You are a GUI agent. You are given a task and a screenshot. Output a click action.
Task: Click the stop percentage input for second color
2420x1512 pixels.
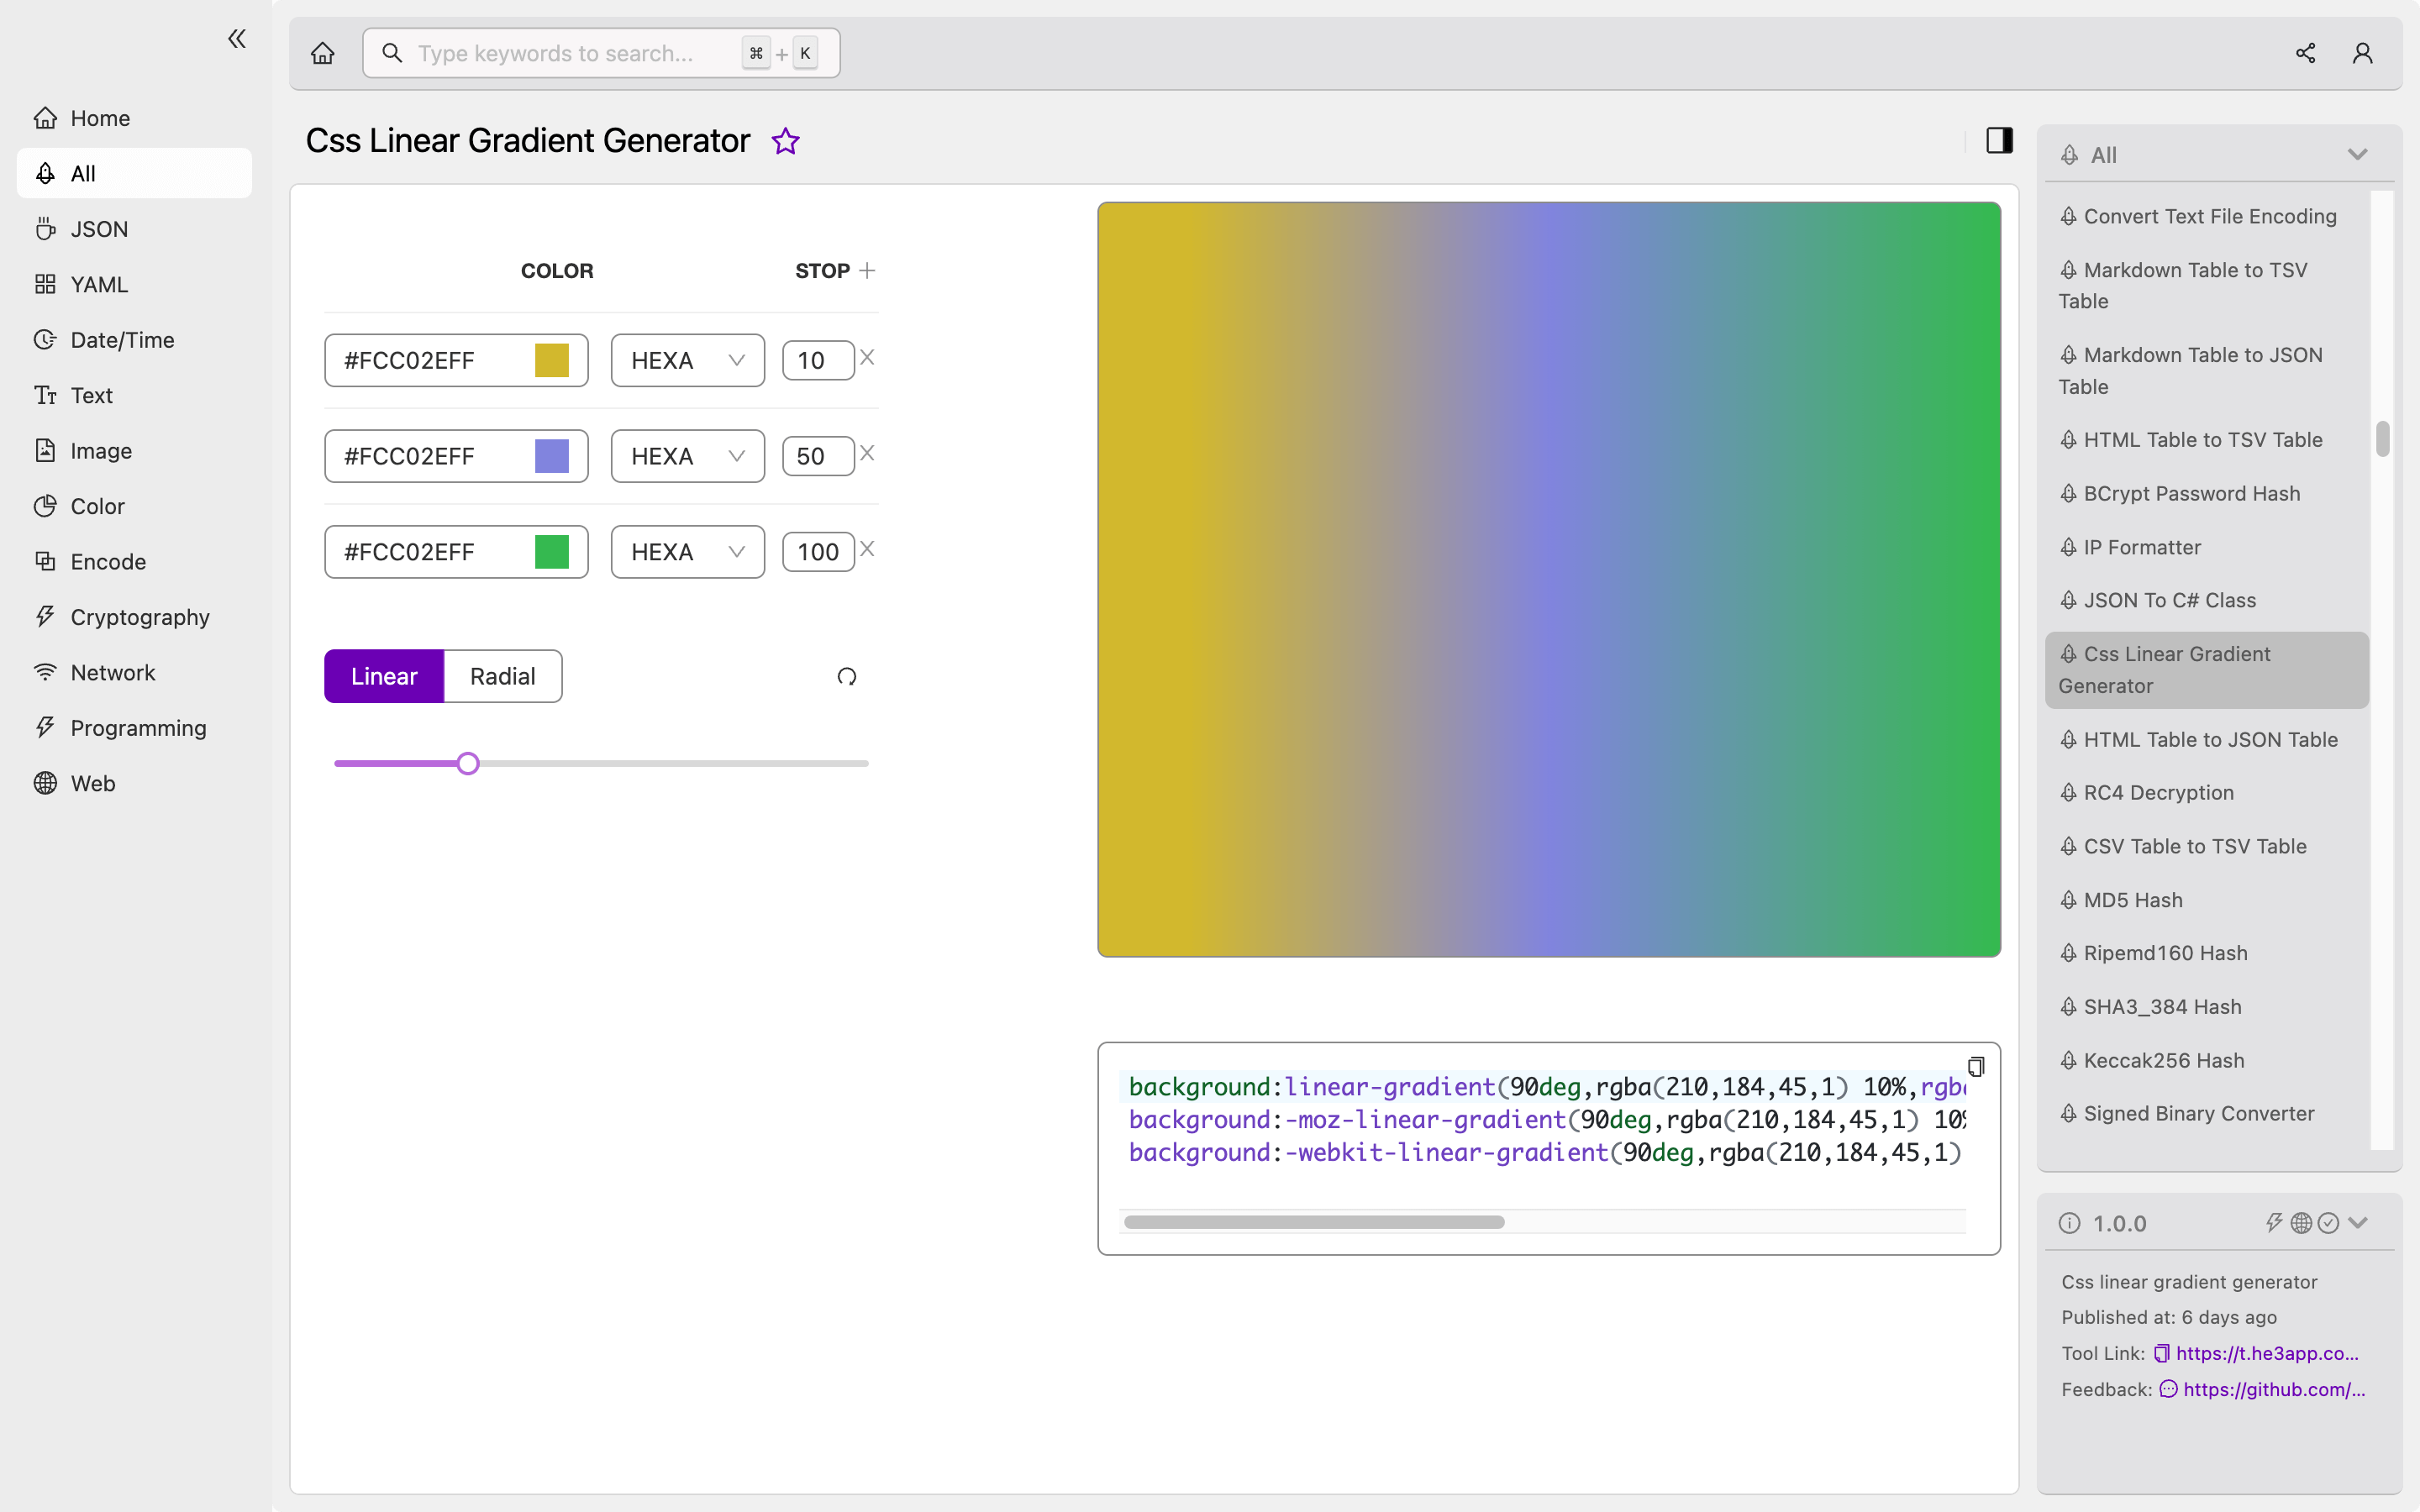815,454
